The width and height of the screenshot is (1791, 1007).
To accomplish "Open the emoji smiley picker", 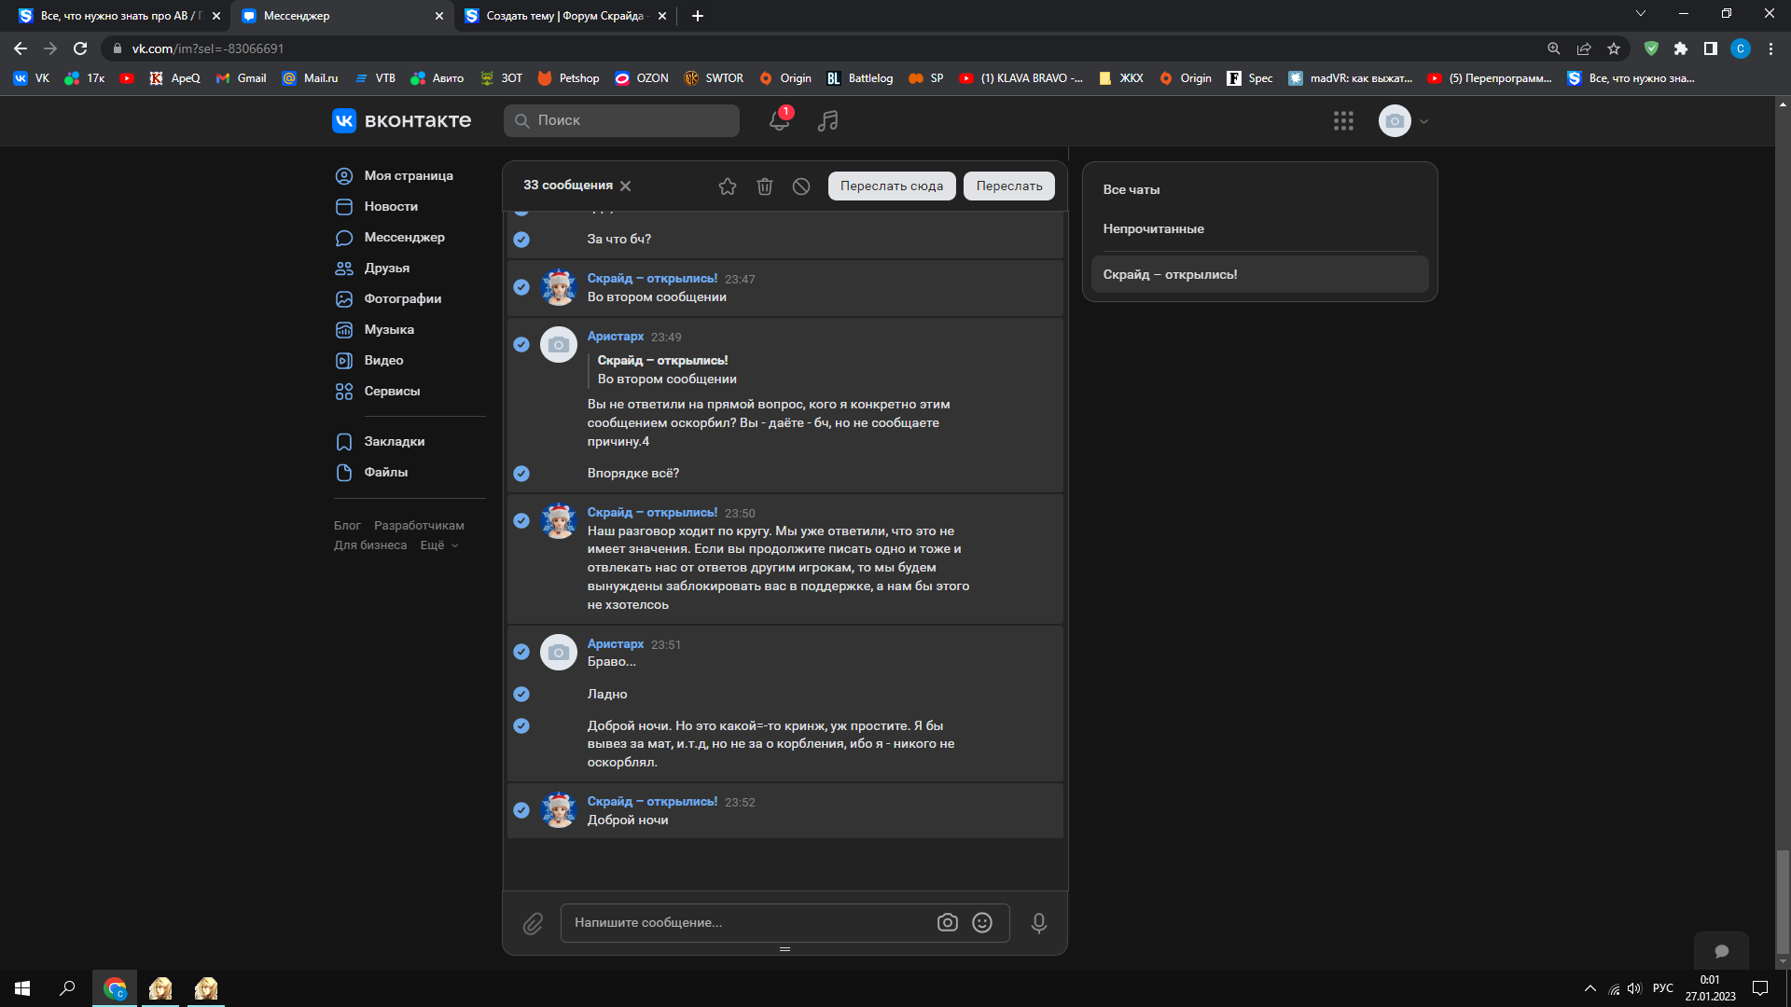I will 982,922.
